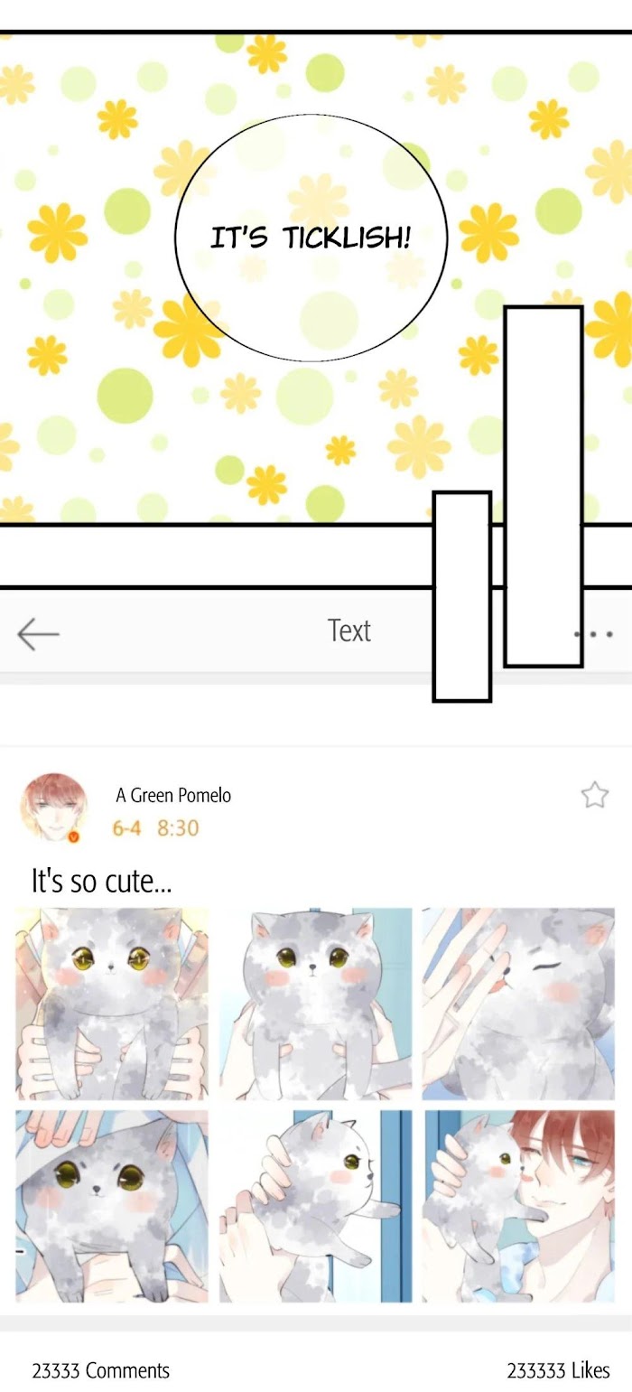Tap the It's ticklish speech bubble
This screenshot has height=1392, width=632.
pos(311,238)
